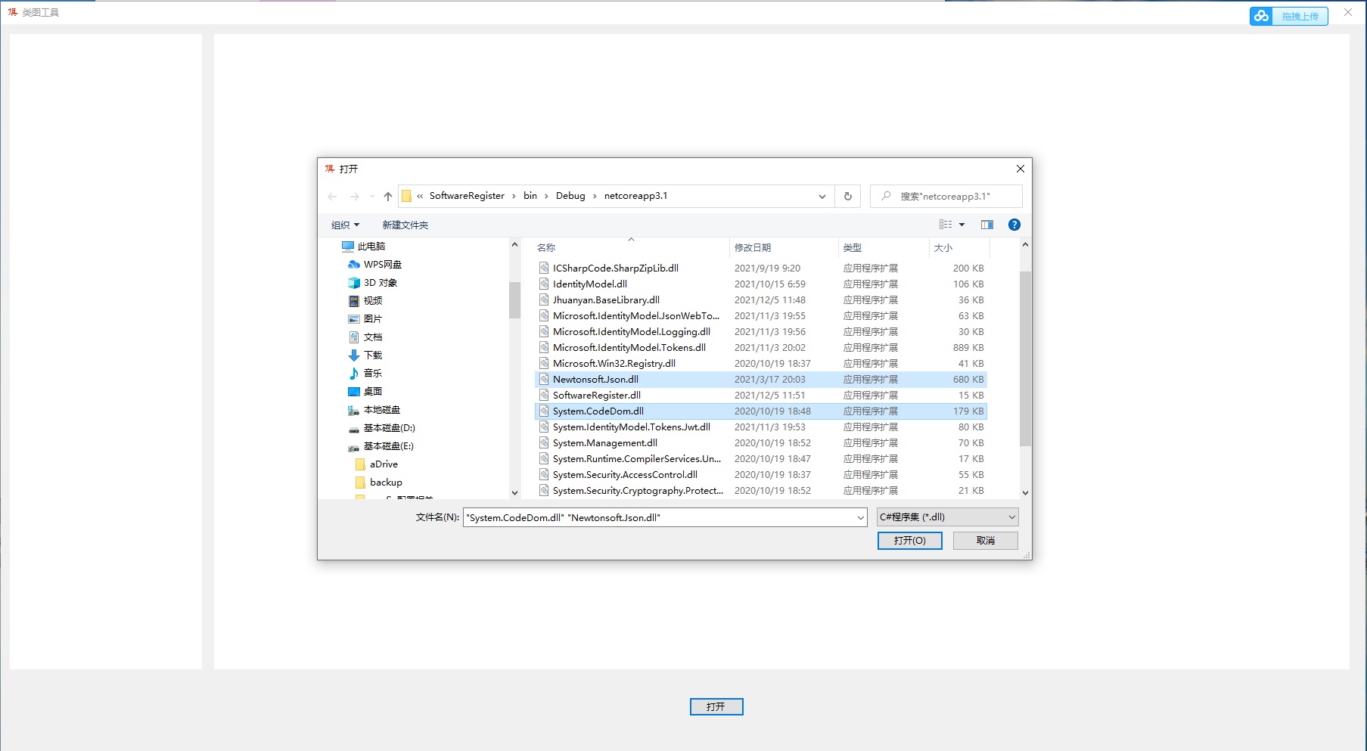
Task: Open 图片 folder in sidebar
Action: (x=365, y=319)
